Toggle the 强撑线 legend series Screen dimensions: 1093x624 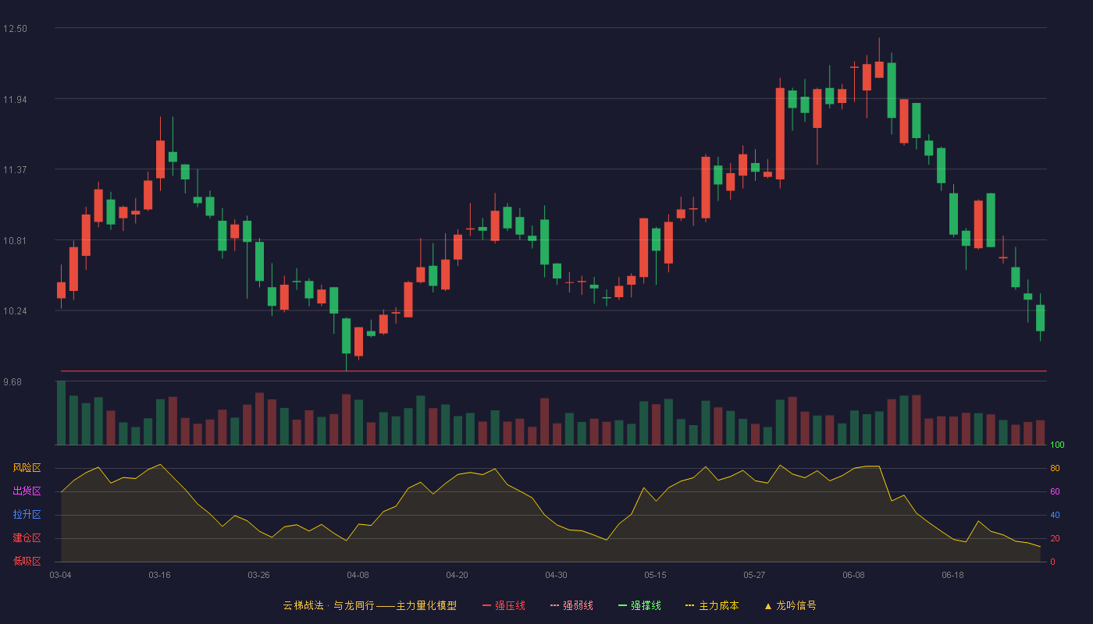[639, 605]
